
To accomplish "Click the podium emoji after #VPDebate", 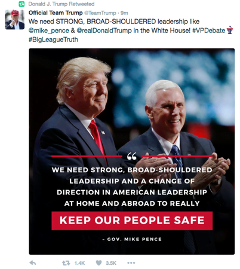I will [x=230, y=30].
